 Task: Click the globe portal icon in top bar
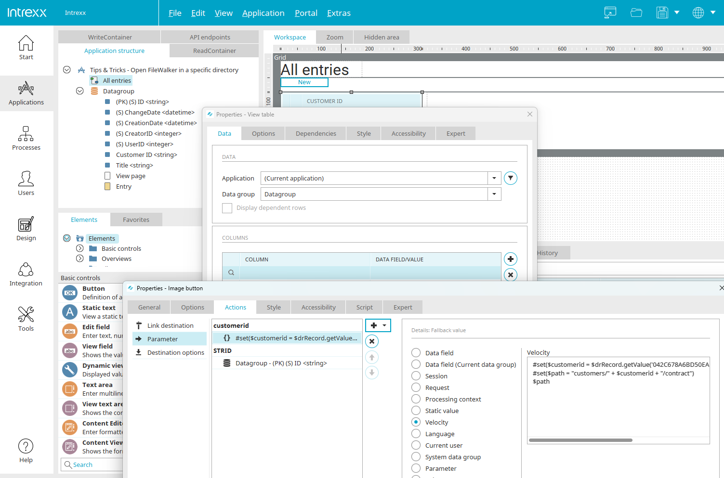pyautogui.click(x=698, y=13)
